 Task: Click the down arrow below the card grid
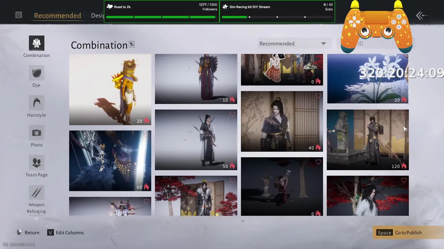pyautogui.click(x=243, y=221)
